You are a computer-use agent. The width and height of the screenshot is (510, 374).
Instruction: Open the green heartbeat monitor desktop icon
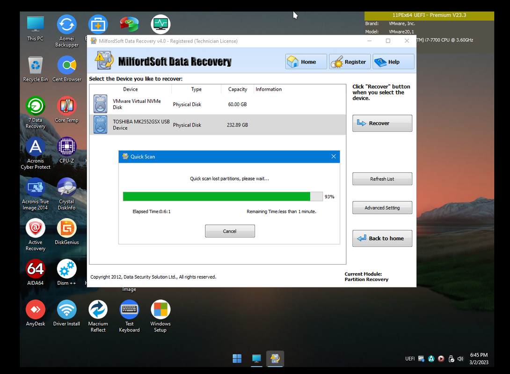click(160, 24)
